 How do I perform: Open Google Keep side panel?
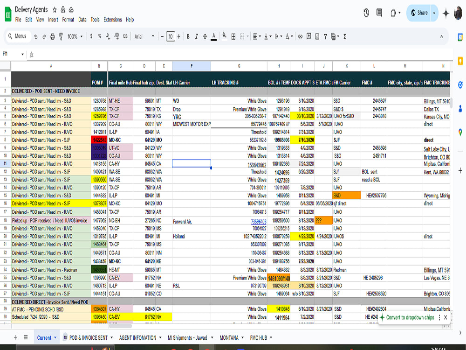[x=460, y=61]
